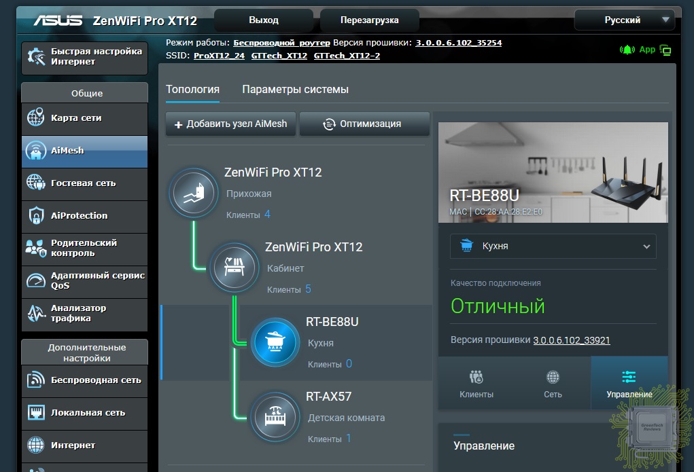Open firmware version link 3.0.0.6.102_33921
Screen dimensions: 694x472
[x=571, y=340]
